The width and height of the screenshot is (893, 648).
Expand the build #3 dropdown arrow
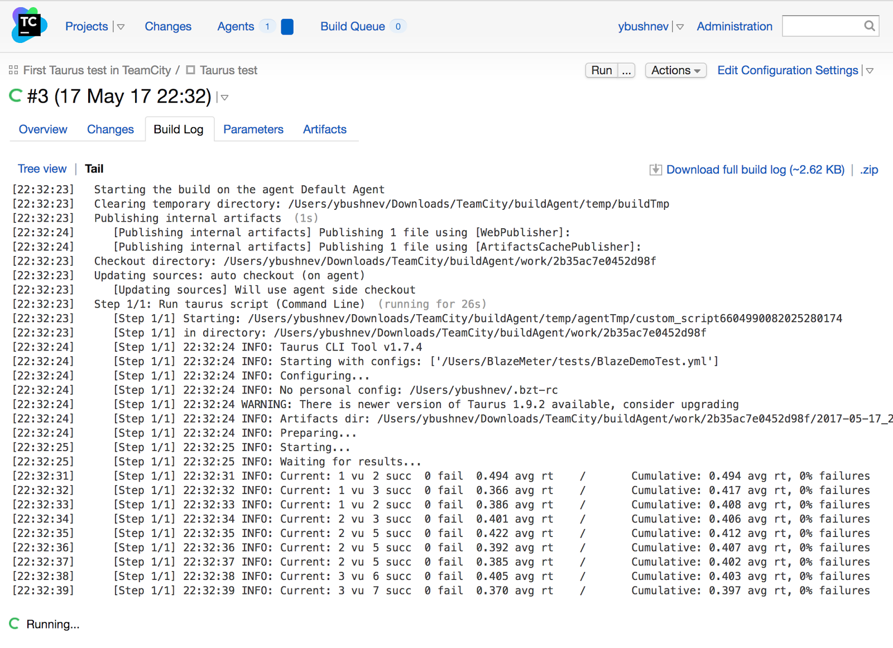[224, 98]
